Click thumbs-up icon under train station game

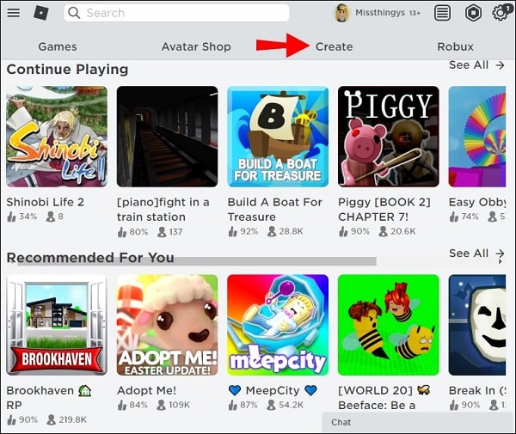122,232
